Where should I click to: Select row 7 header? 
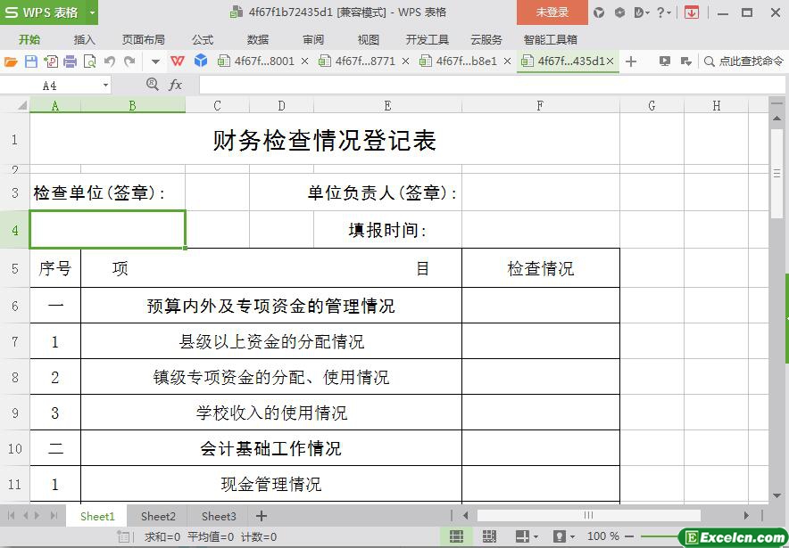tap(14, 341)
